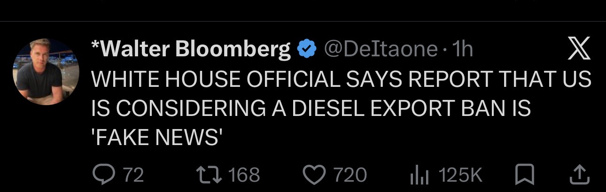Click the 125K views count
Image resolution: width=606 pixels, height=192 pixels.
coord(460,176)
